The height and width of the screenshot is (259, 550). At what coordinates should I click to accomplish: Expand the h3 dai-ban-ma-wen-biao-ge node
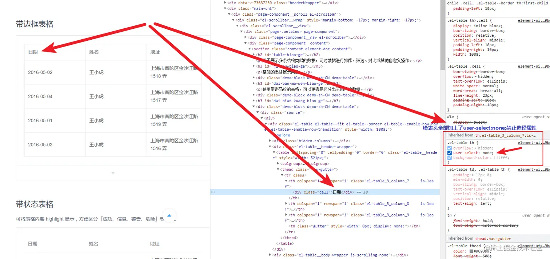tap(254, 84)
